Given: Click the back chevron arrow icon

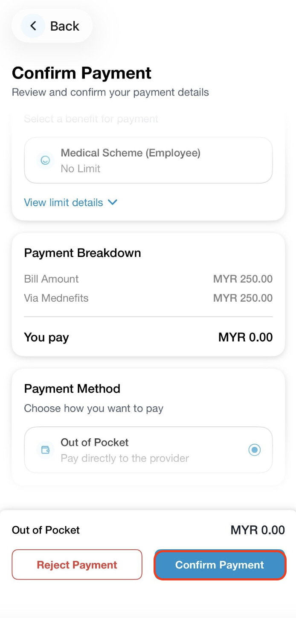Looking at the screenshot, I should (33, 26).
